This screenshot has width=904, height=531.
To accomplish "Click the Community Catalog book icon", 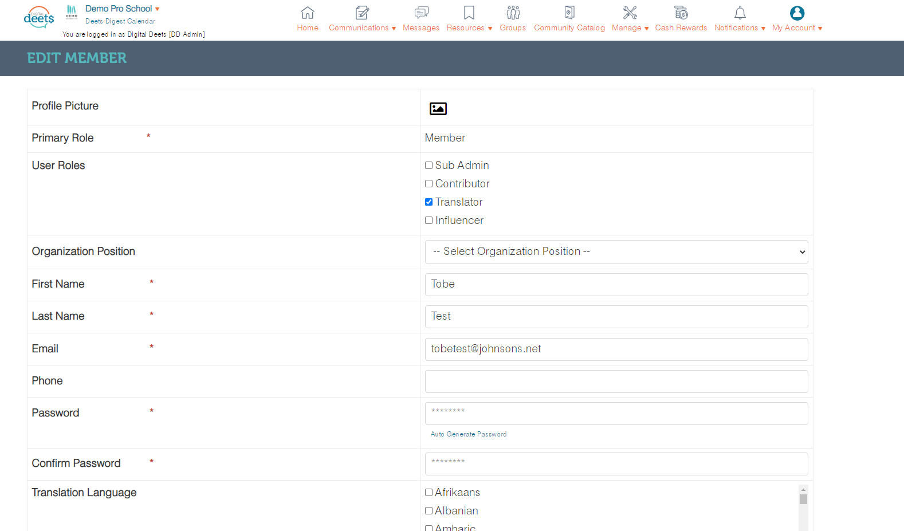I will 569,13.
